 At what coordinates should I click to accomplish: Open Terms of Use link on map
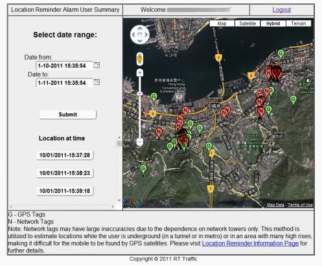pyautogui.click(x=301, y=205)
